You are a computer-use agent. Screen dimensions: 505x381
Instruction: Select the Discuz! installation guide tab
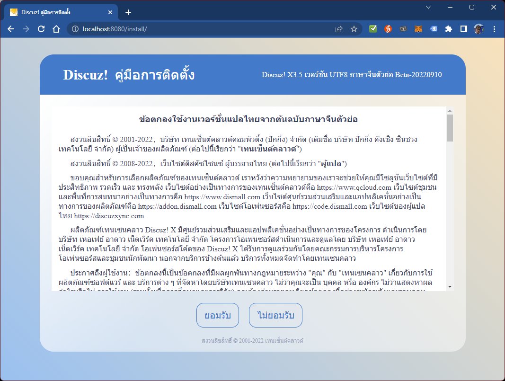click(x=61, y=12)
